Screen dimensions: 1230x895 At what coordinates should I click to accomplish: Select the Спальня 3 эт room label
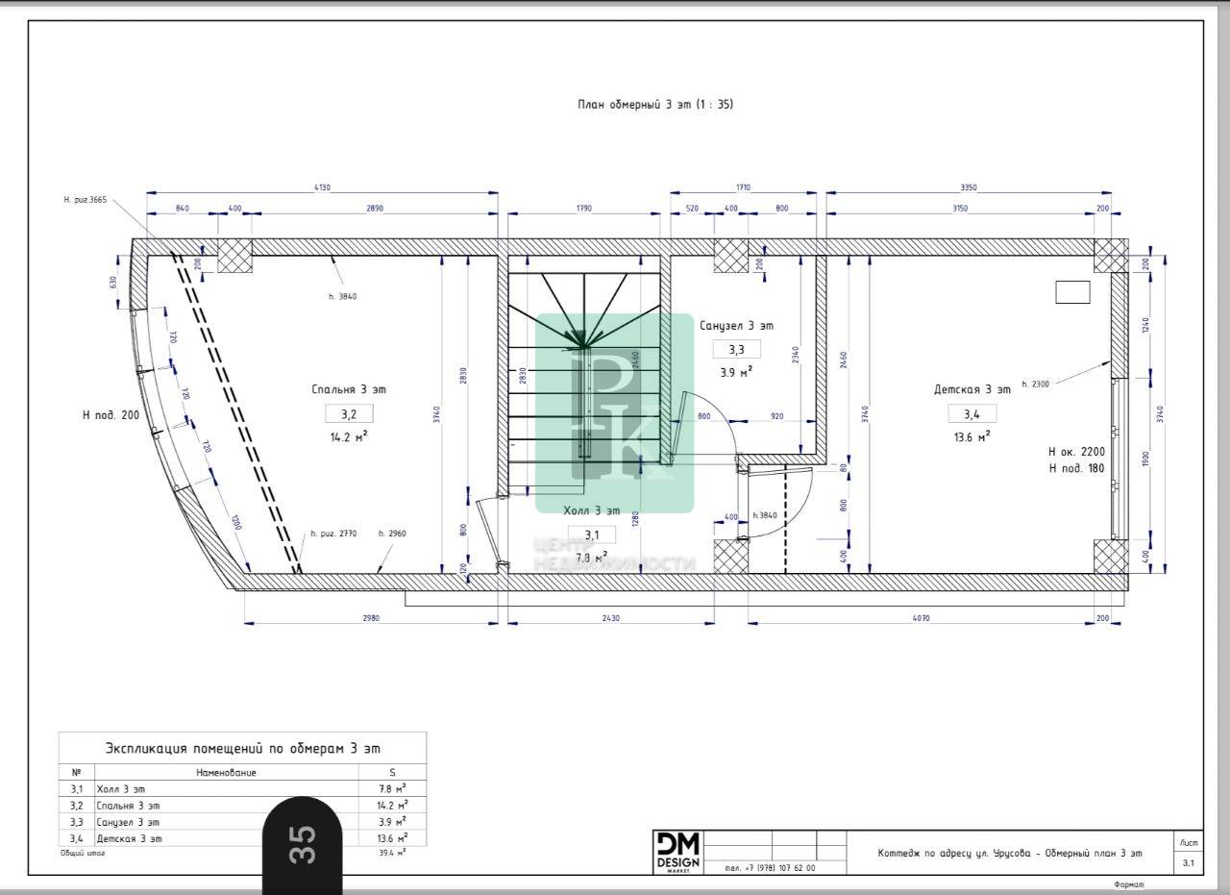point(348,389)
